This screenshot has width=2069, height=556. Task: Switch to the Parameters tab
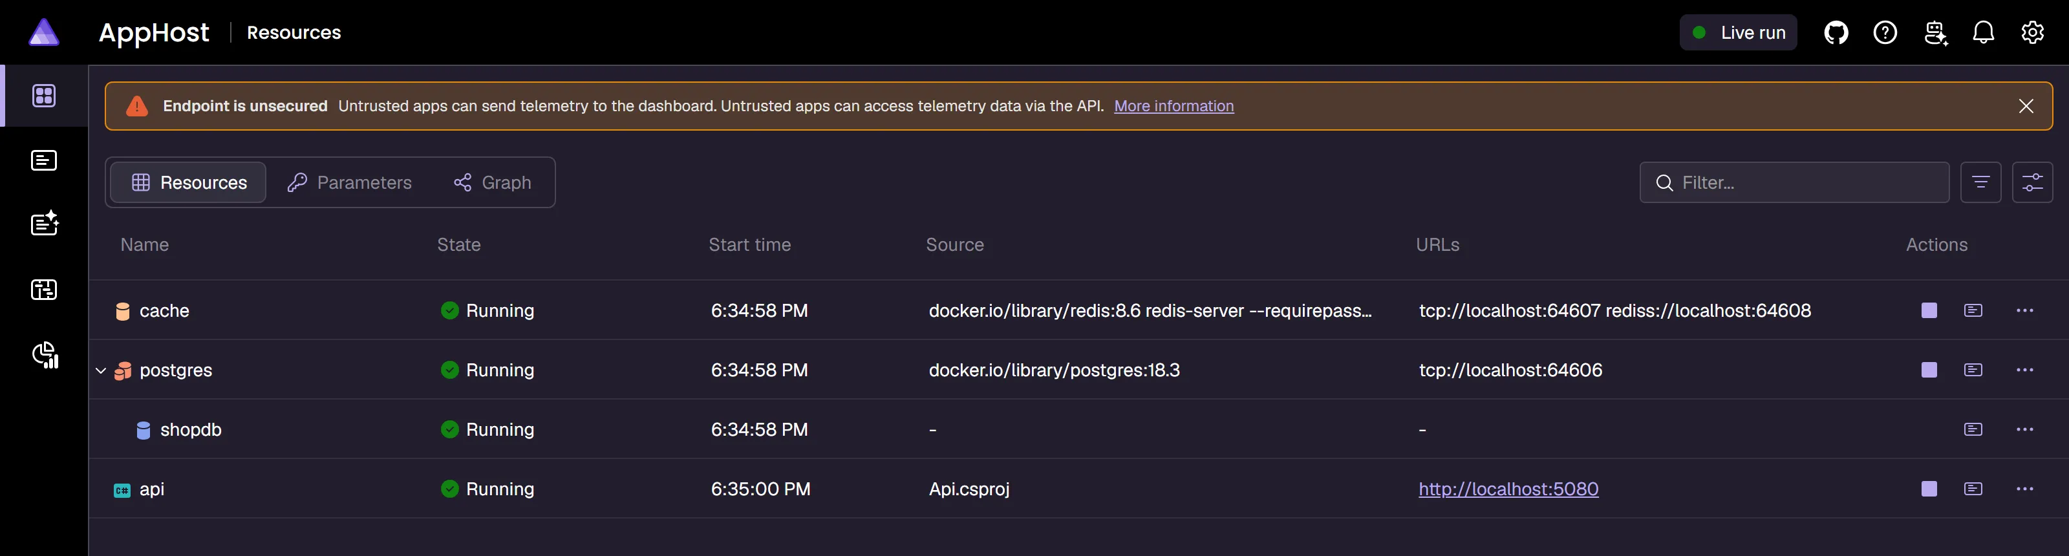point(349,182)
